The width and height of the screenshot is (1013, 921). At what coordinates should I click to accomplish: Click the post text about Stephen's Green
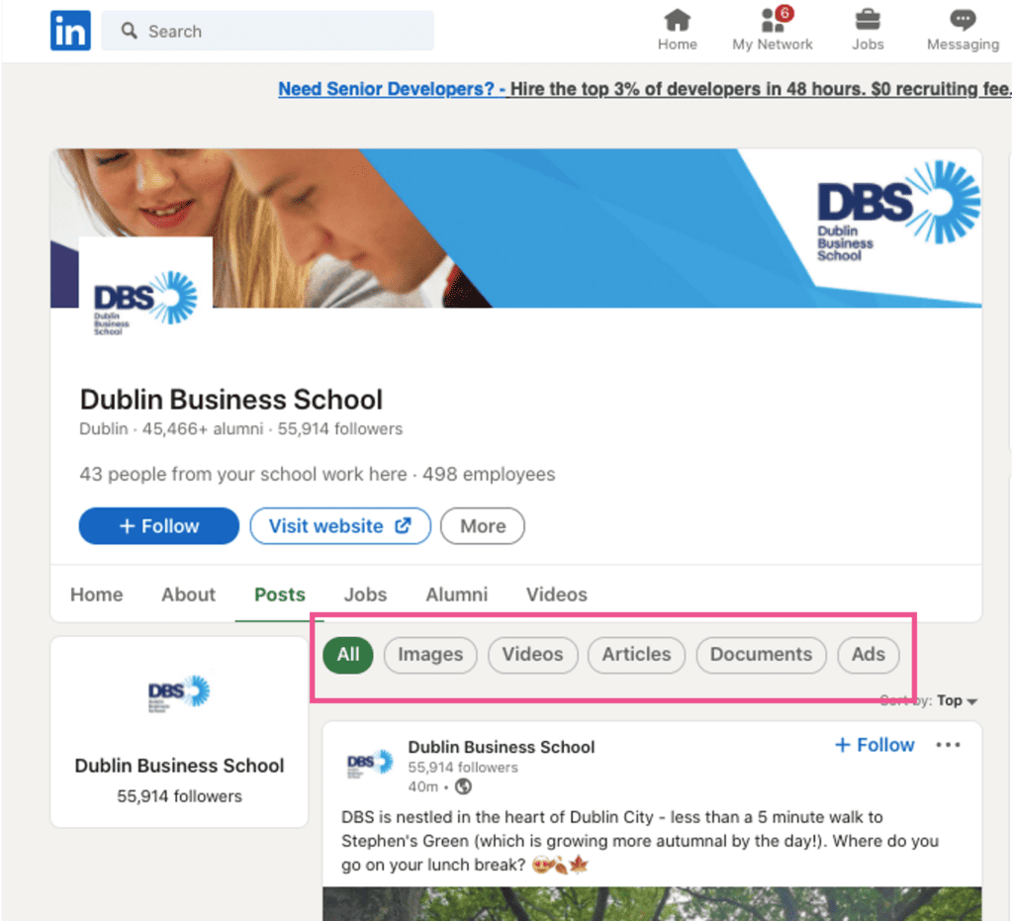coord(640,841)
